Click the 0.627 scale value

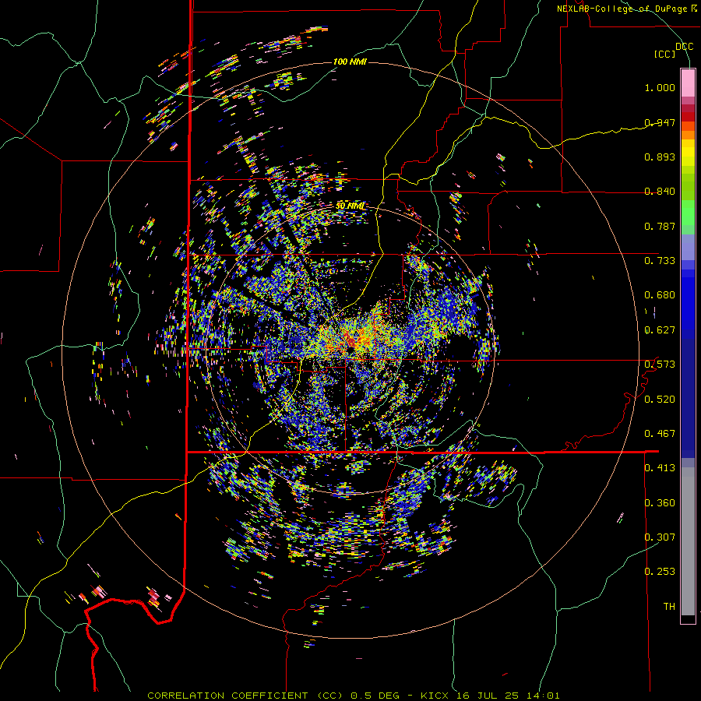(660, 330)
